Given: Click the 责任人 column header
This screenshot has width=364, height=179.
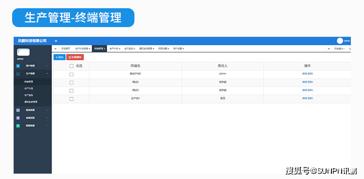Looking at the screenshot, I should coord(223,66).
